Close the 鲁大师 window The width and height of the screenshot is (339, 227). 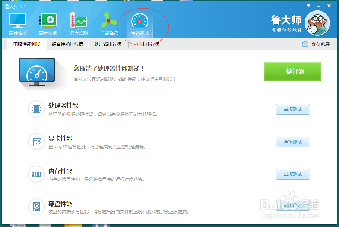329,6
